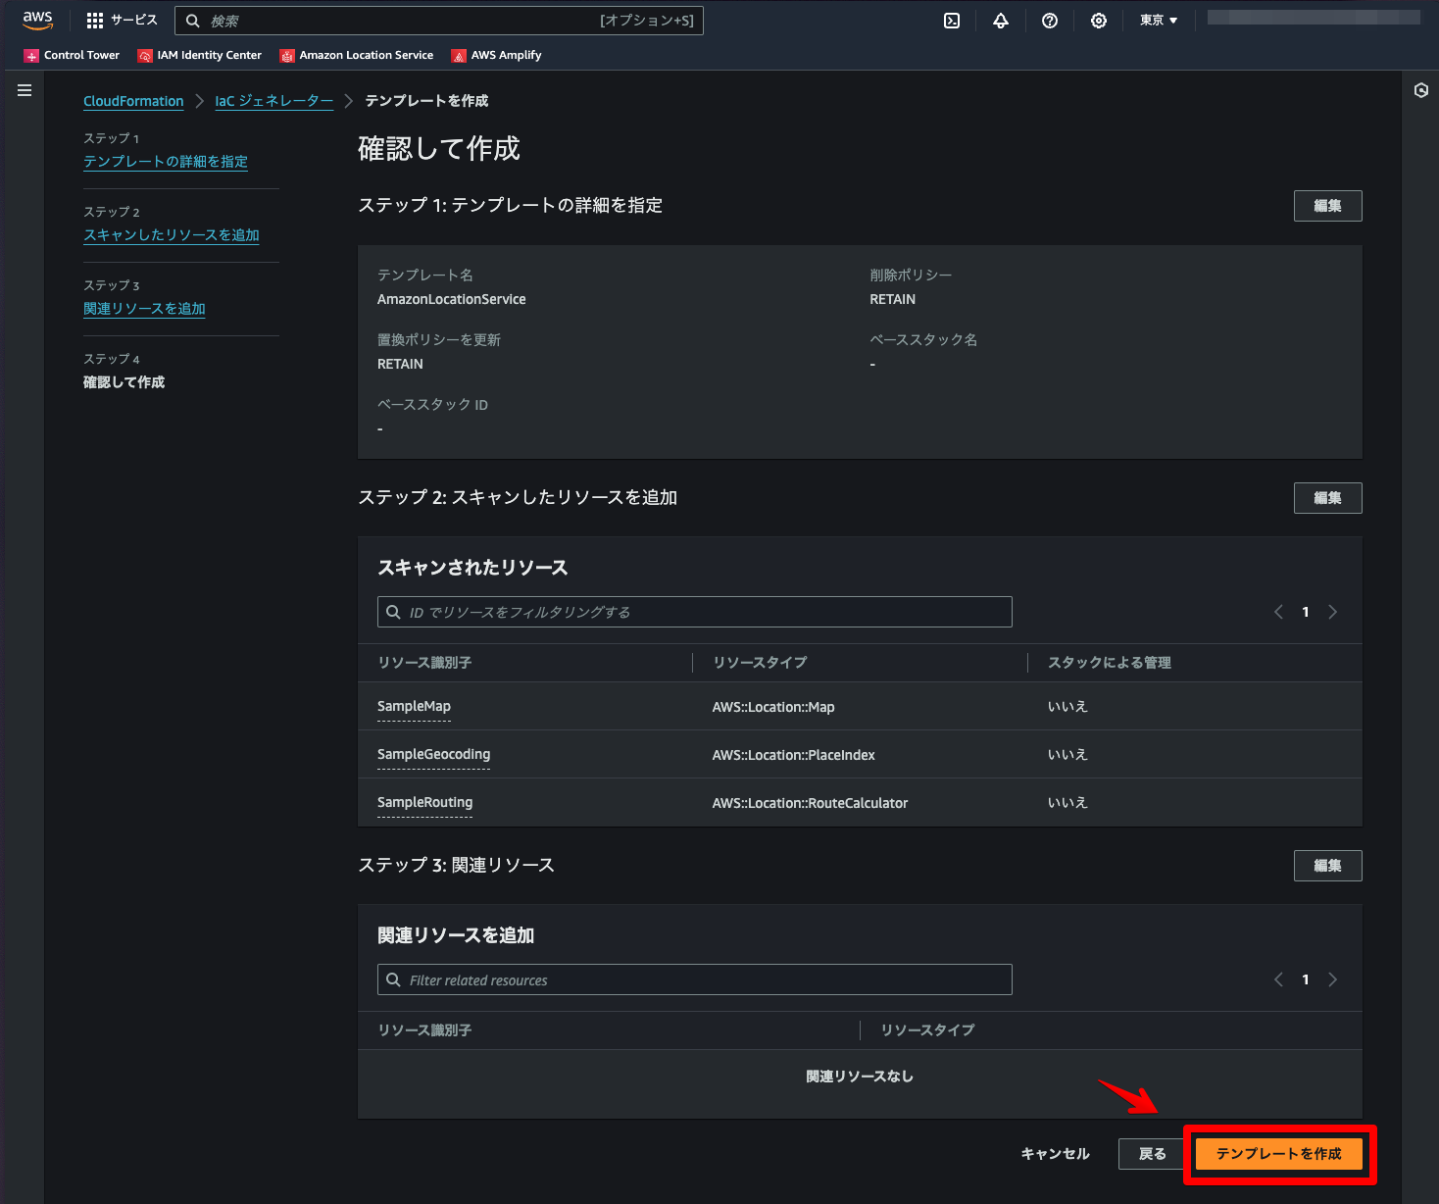Click AWS::Location::Map resource type cell
This screenshot has width=1439, height=1204.
pos(773,707)
